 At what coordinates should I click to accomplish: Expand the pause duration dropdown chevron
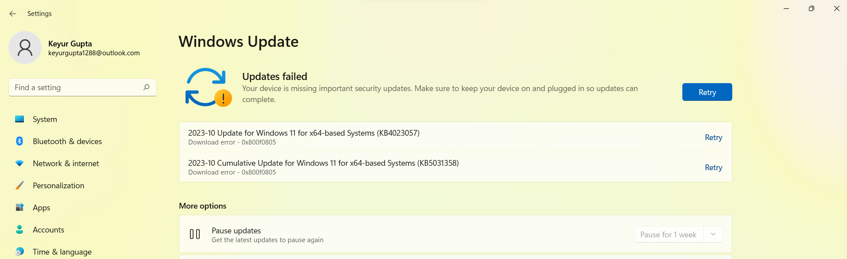tap(713, 234)
